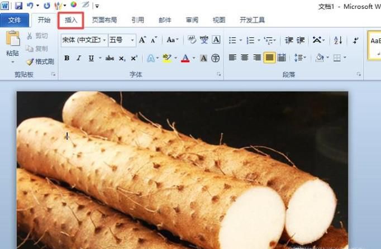
Task: Apply the yellow Text Highlight Color
Action: pos(167,58)
